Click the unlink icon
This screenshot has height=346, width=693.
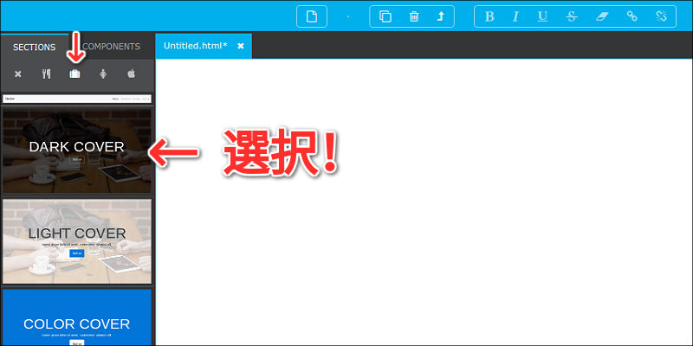point(661,16)
